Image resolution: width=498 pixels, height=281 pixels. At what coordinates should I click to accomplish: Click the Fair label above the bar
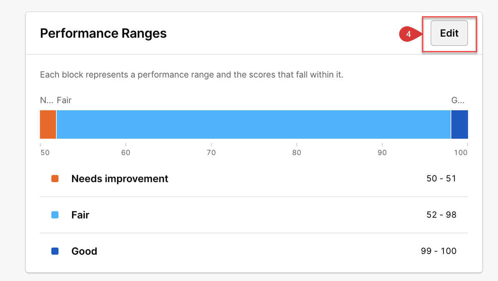tap(64, 100)
